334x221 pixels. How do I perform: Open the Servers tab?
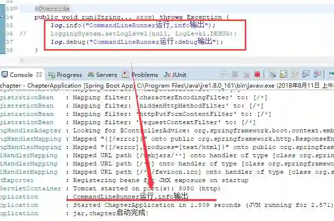click(x=102, y=75)
